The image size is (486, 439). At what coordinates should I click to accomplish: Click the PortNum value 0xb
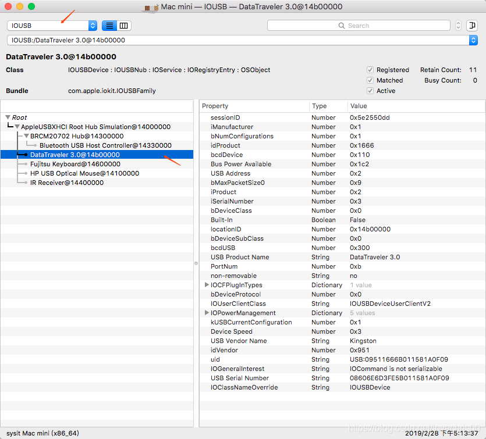point(356,266)
